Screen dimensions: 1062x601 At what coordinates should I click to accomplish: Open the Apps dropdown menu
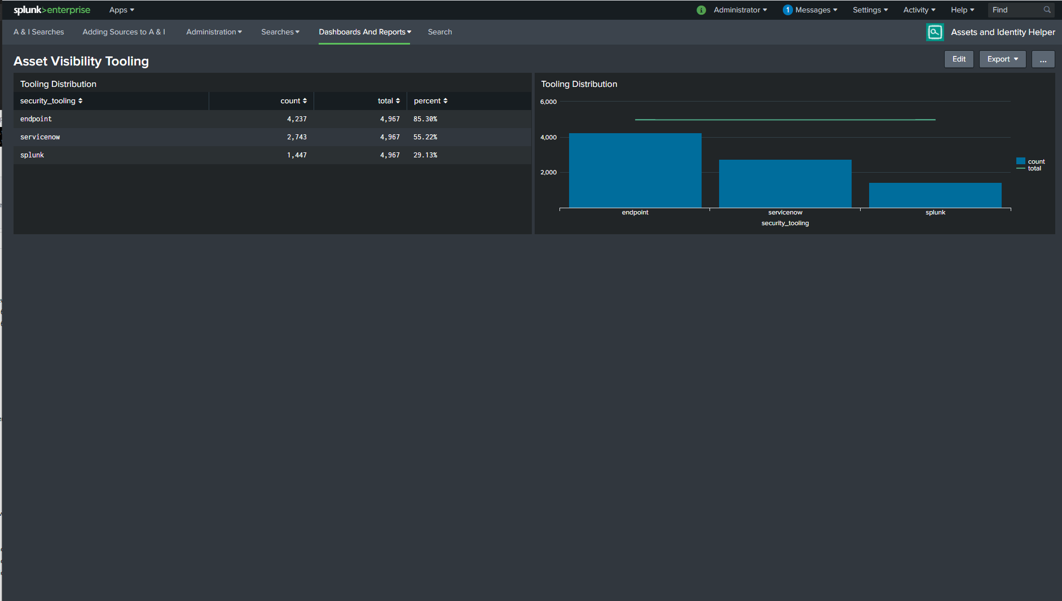(122, 10)
